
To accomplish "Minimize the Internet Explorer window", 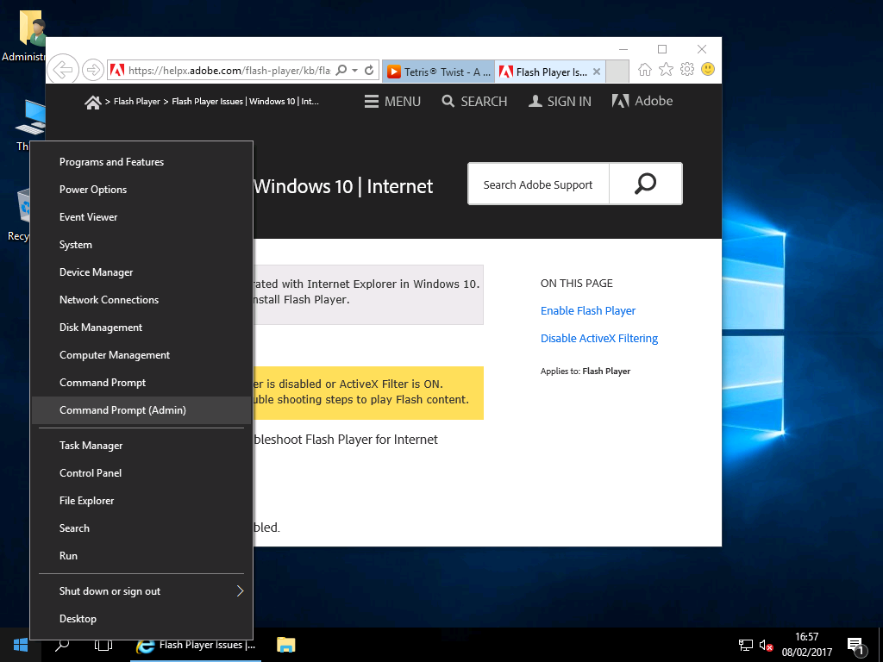I will [x=623, y=49].
